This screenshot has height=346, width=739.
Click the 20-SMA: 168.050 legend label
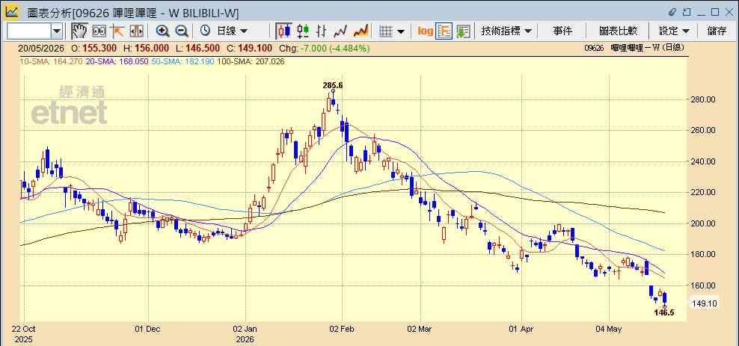[117, 61]
